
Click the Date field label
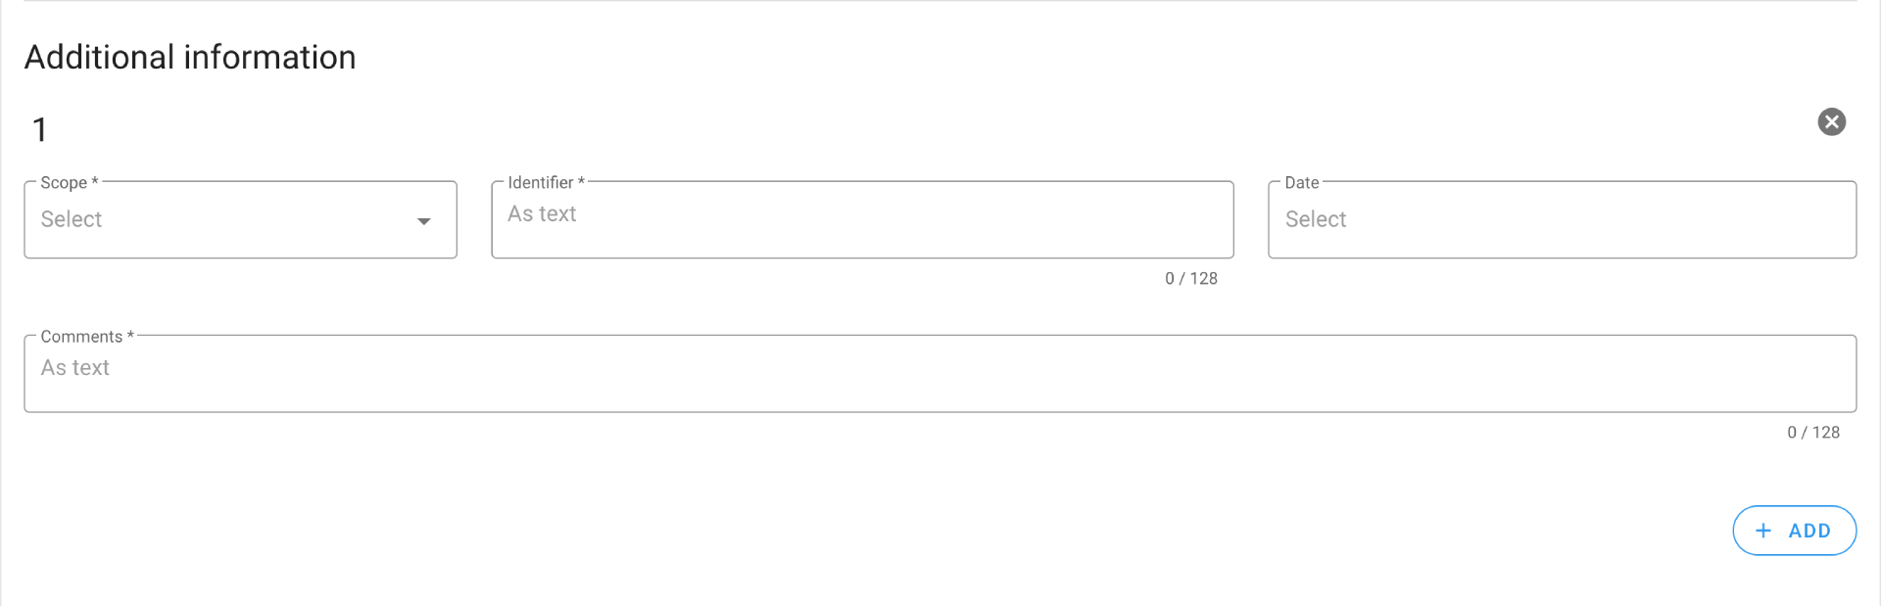(x=1301, y=183)
